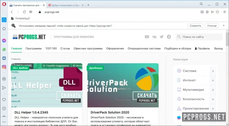The image size is (229, 126).
Task: Open History clock icon in sidebar
Action: pos(4,109)
